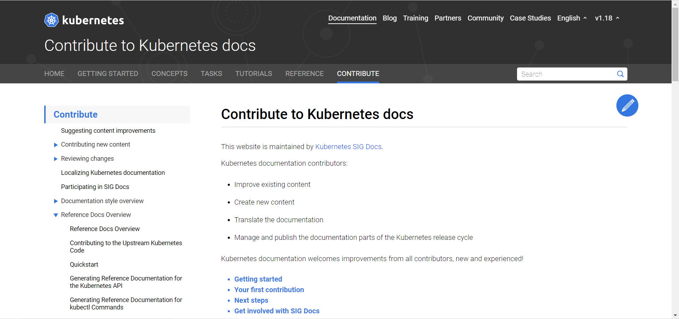Open the v1.18 version dropdown
This screenshot has height=319, width=679.
click(x=607, y=18)
